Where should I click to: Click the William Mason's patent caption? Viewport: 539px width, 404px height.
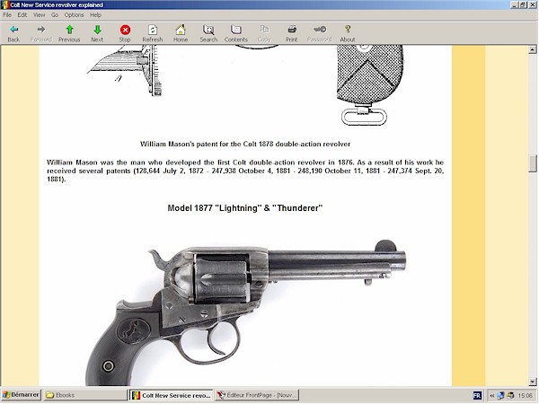tap(245, 144)
